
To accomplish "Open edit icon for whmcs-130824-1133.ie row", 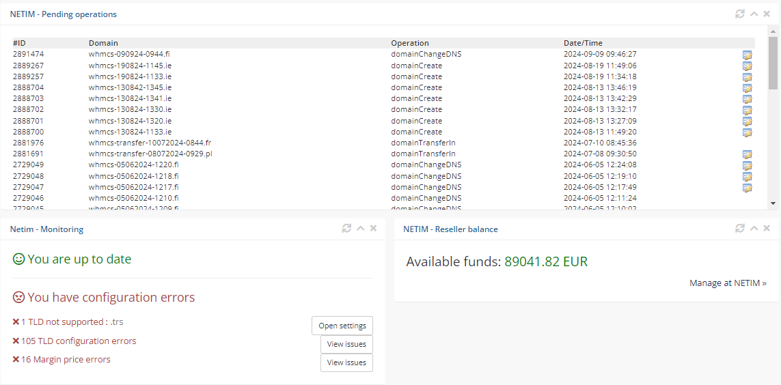I will point(747,132).
